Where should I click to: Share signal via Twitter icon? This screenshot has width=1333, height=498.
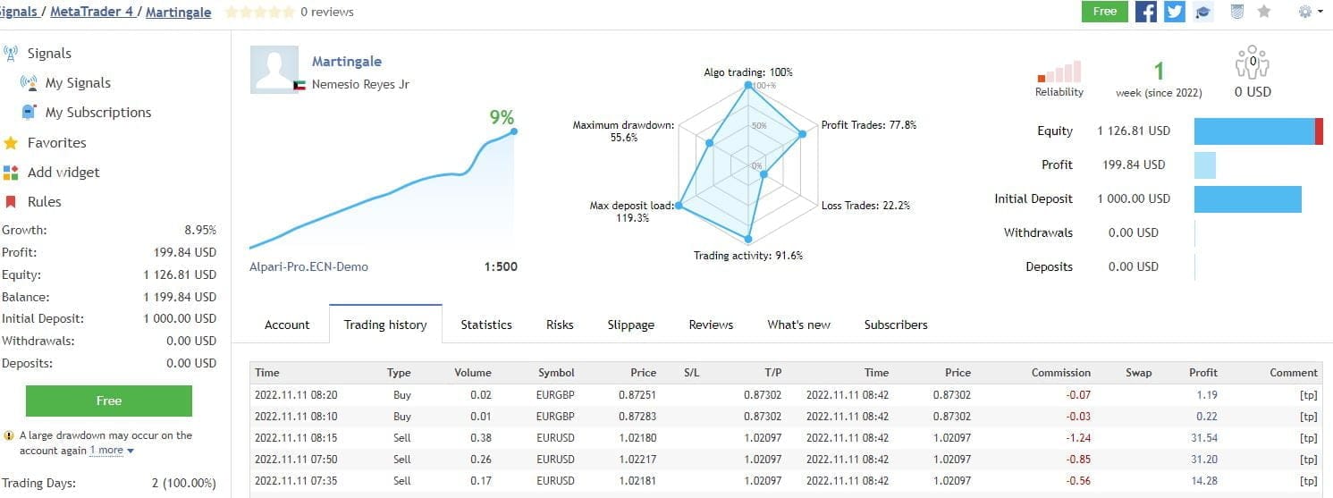pos(1174,12)
